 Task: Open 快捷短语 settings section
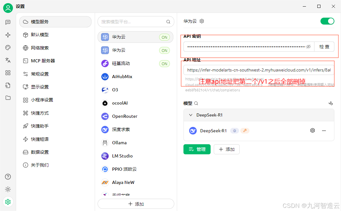(x=55, y=139)
